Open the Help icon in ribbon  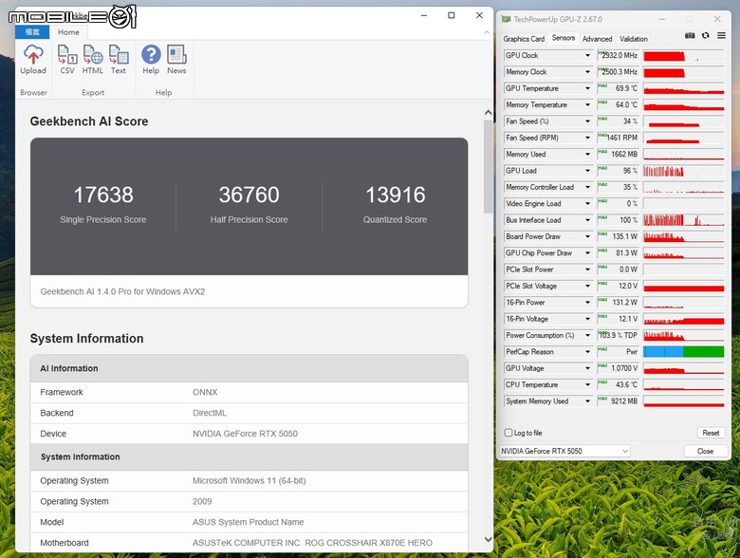click(151, 60)
